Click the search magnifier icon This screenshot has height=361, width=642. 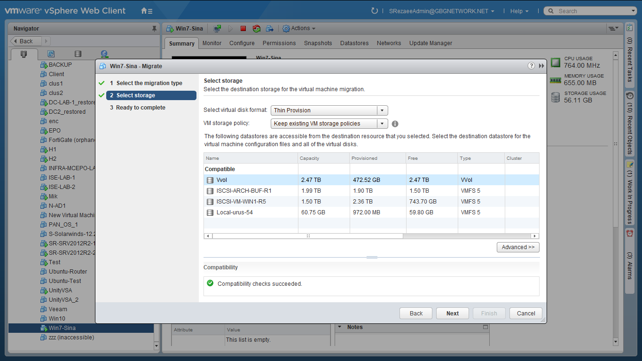[550, 11]
